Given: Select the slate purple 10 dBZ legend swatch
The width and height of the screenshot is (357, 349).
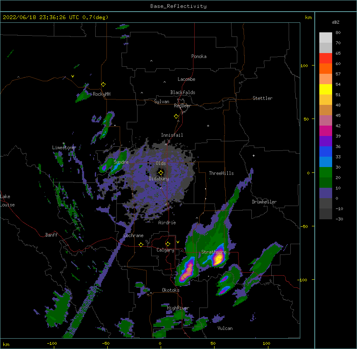Looking at the screenshot, I should point(326,193).
